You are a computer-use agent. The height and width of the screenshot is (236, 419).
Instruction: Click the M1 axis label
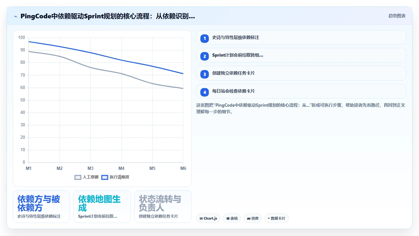[x=29, y=168]
